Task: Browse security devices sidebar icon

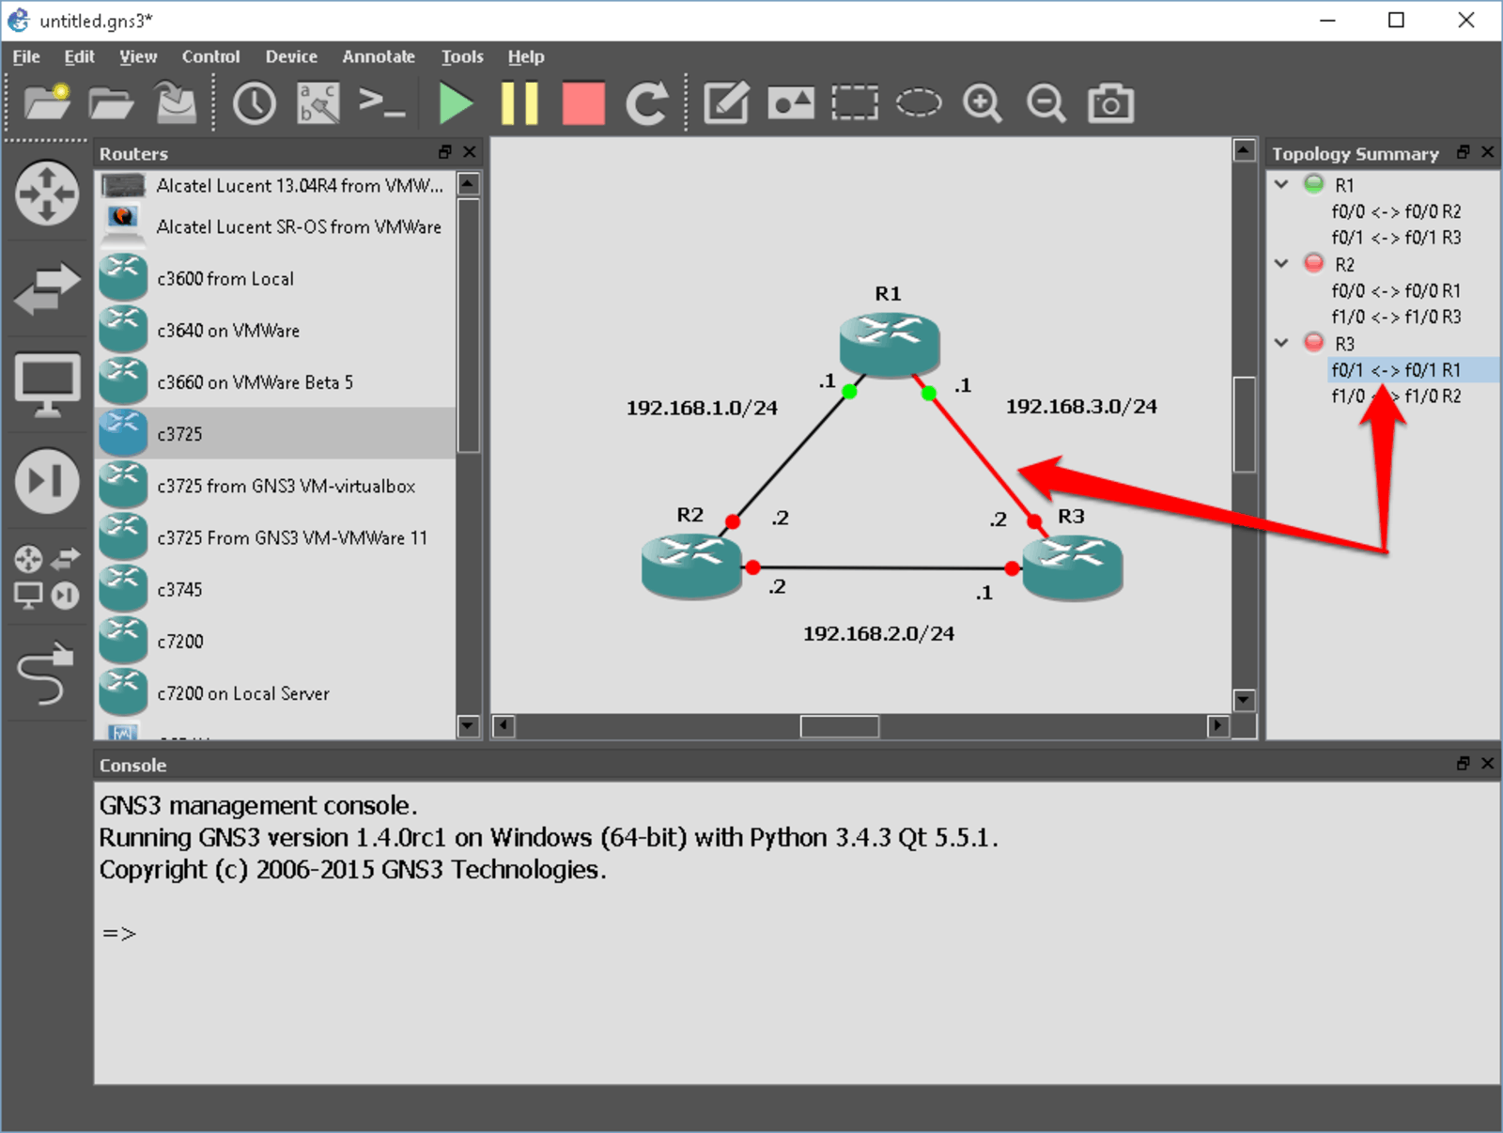Action: point(47,481)
